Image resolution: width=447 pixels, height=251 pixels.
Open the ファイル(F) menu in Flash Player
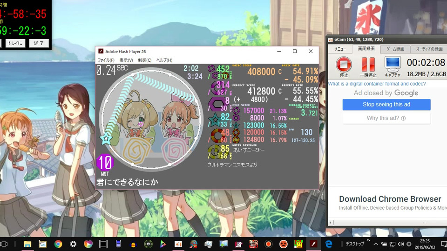coord(106,60)
